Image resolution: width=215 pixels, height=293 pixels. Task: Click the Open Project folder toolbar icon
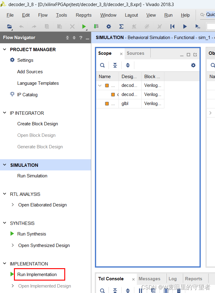pos(9,27)
